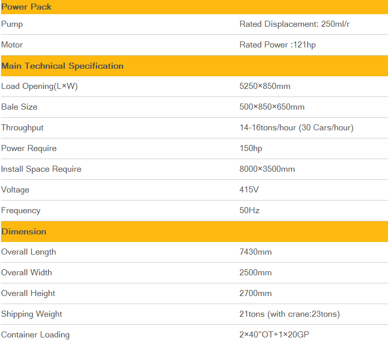Click the Load Opening(L×W) label
Image resolution: width=388 pixels, height=344 pixels.
coord(39,86)
